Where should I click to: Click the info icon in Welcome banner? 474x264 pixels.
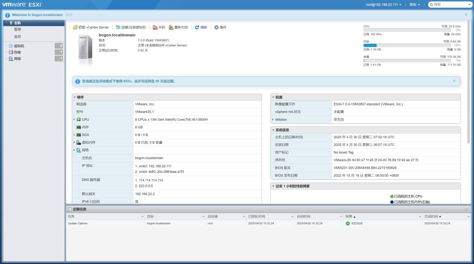coord(7,15)
